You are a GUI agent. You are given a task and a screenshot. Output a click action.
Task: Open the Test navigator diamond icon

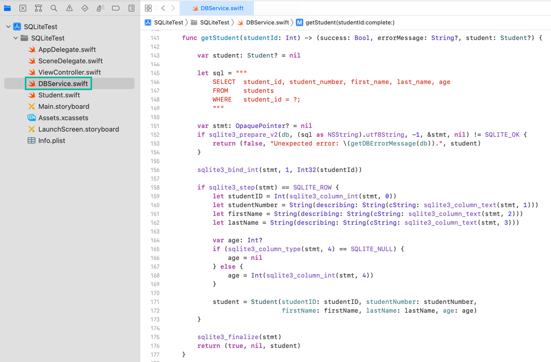pos(85,8)
